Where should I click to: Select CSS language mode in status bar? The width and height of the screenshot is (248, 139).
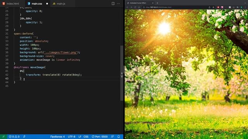click(x=86, y=137)
